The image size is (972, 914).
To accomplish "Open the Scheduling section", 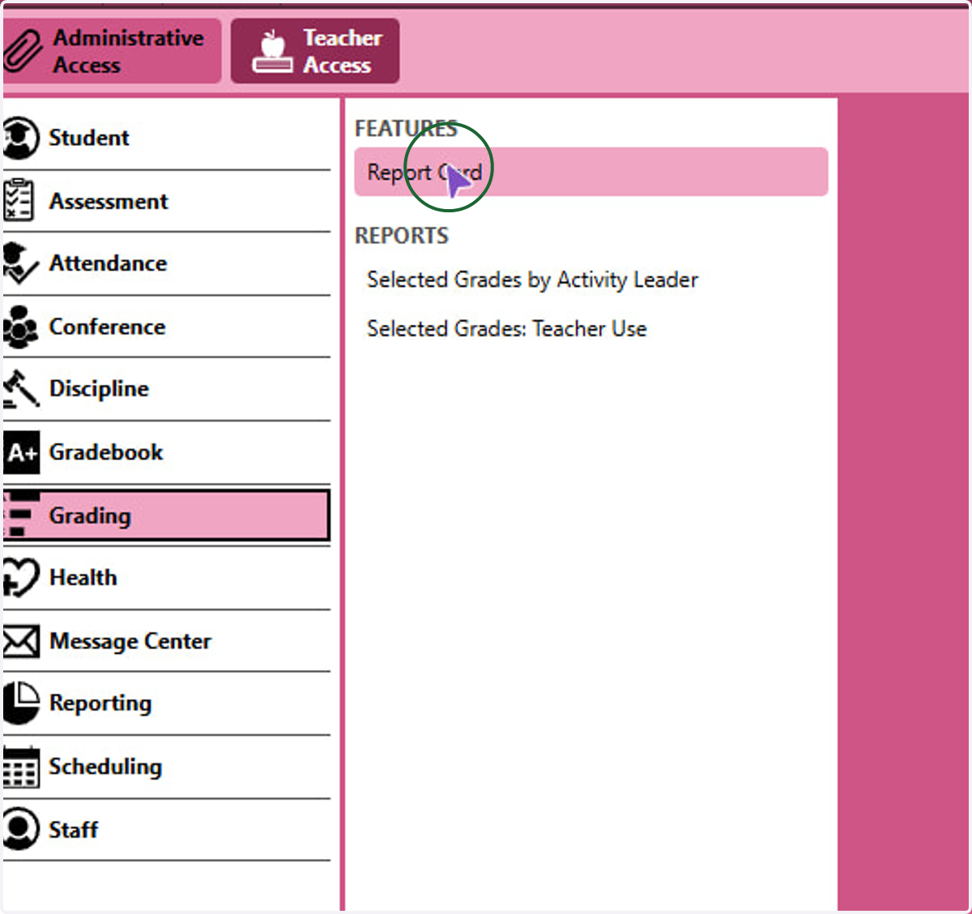I will point(167,767).
